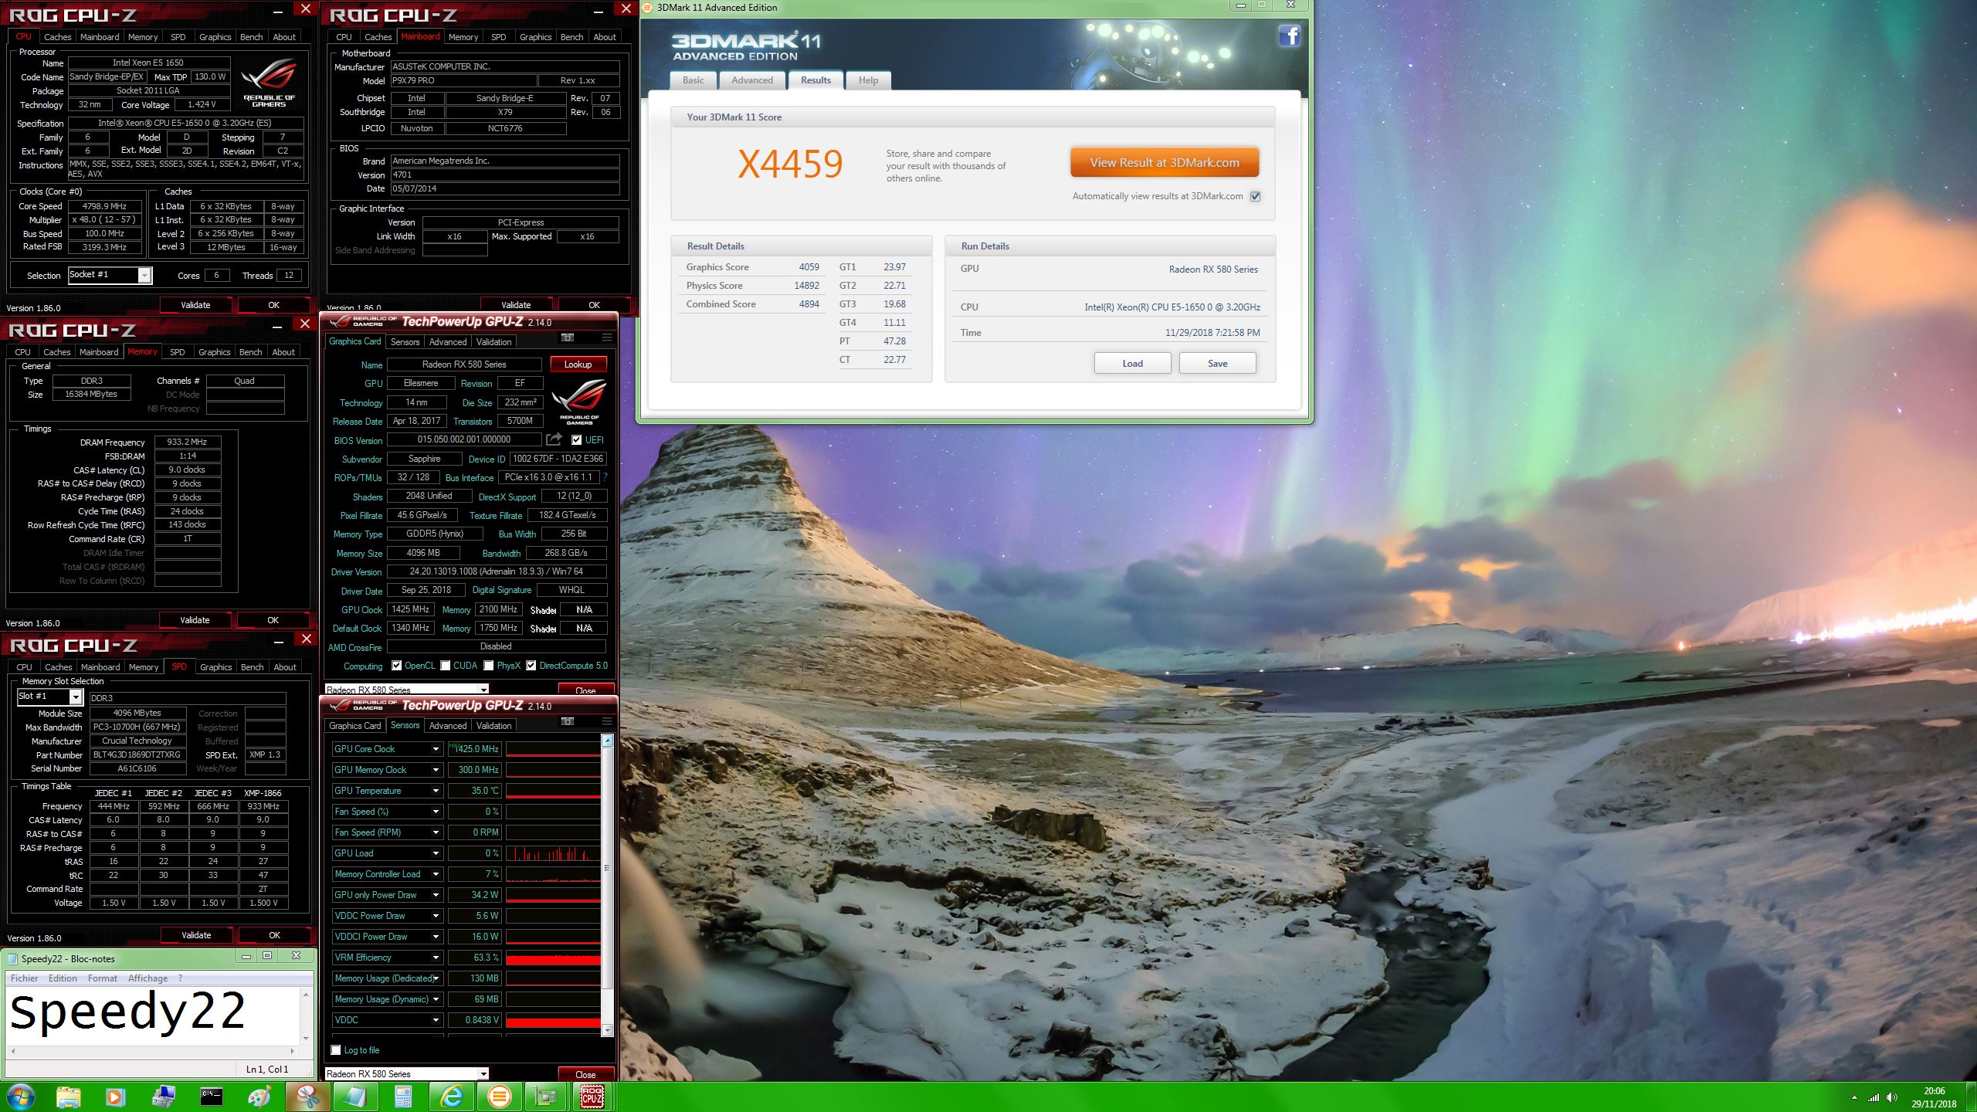Click Save button in Run Details

tap(1217, 364)
